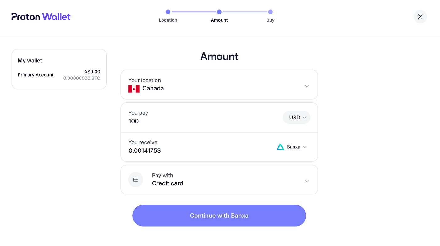Go to the Location step label
The image size is (440, 246).
[168, 20]
